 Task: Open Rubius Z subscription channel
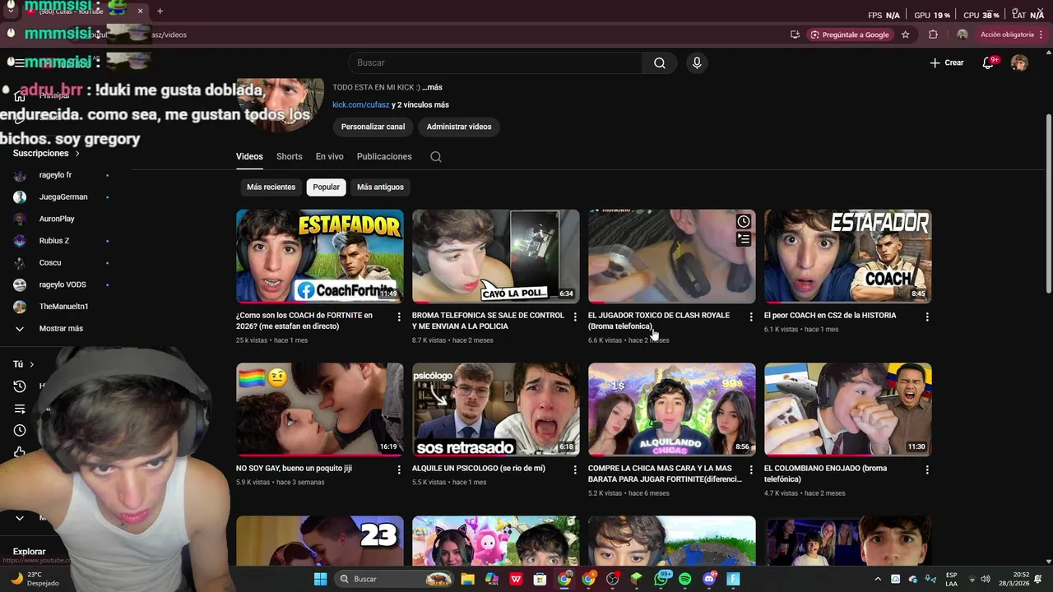54,241
